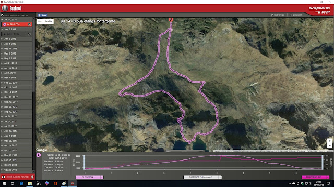Open Microsoft Edge from taskbar

coord(21,183)
